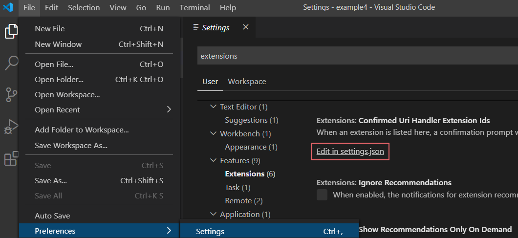
Task: Open the Selection menu
Action: click(84, 8)
